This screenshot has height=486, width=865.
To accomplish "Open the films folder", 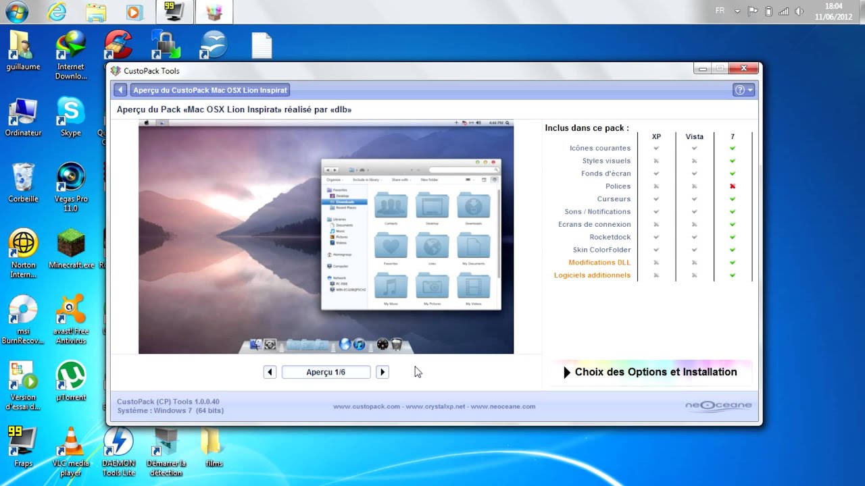I will (214, 448).
